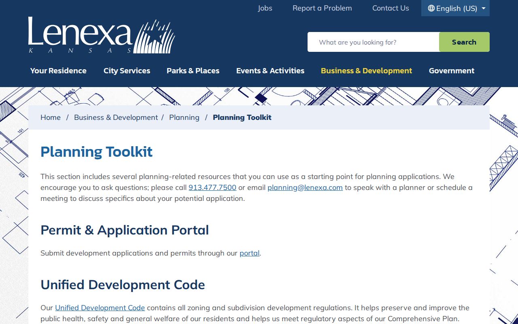This screenshot has width=518, height=324.
Task: Focus the site search field
Action: click(x=373, y=42)
